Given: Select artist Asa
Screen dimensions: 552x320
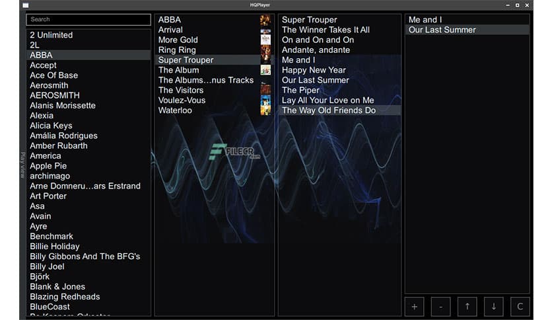Looking at the screenshot, I should point(88,206).
